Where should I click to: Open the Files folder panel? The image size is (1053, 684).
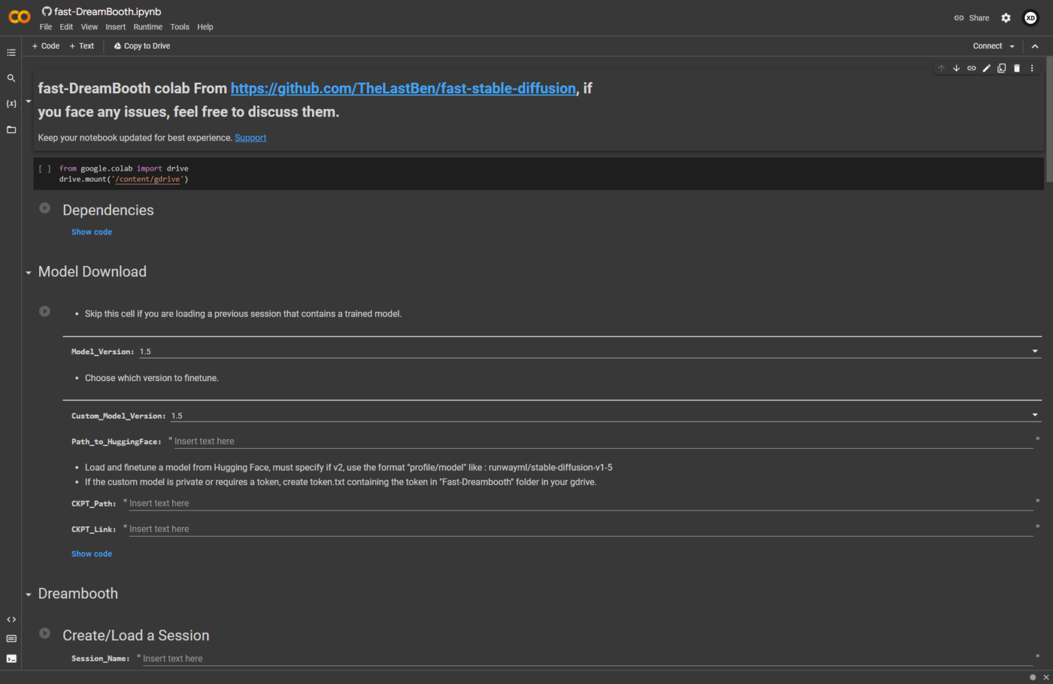click(x=11, y=130)
